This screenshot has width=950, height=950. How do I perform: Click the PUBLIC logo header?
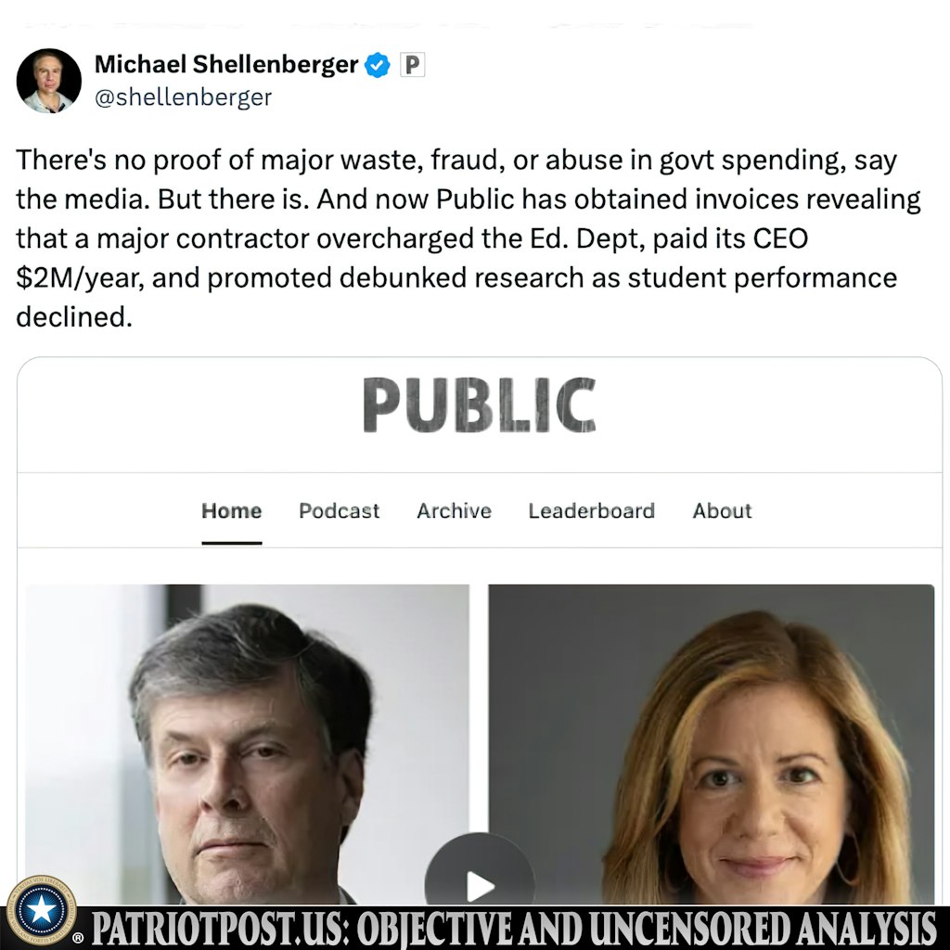(480, 404)
